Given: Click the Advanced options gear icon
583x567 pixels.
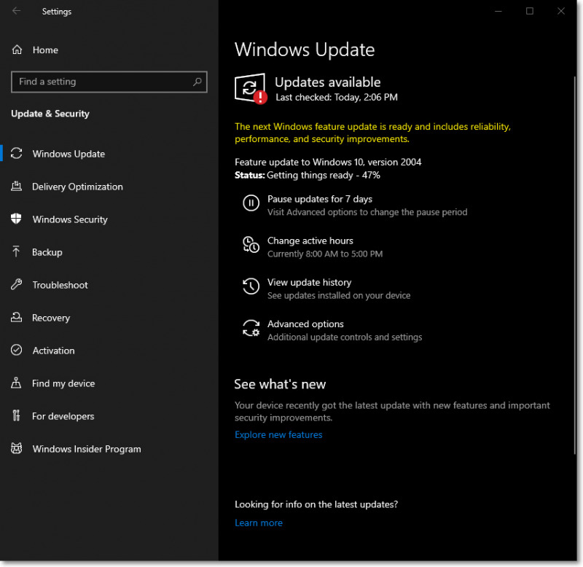Looking at the screenshot, I should pyautogui.click(x=251, y=328).
